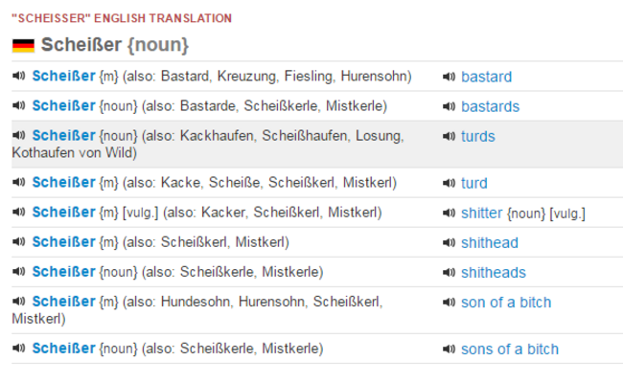Play audio for English word "bastards"
Screen dimensions: 623x383
449,106
